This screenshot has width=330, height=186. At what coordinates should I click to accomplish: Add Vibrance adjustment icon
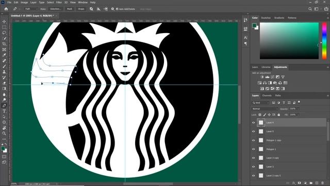(283, 77)
